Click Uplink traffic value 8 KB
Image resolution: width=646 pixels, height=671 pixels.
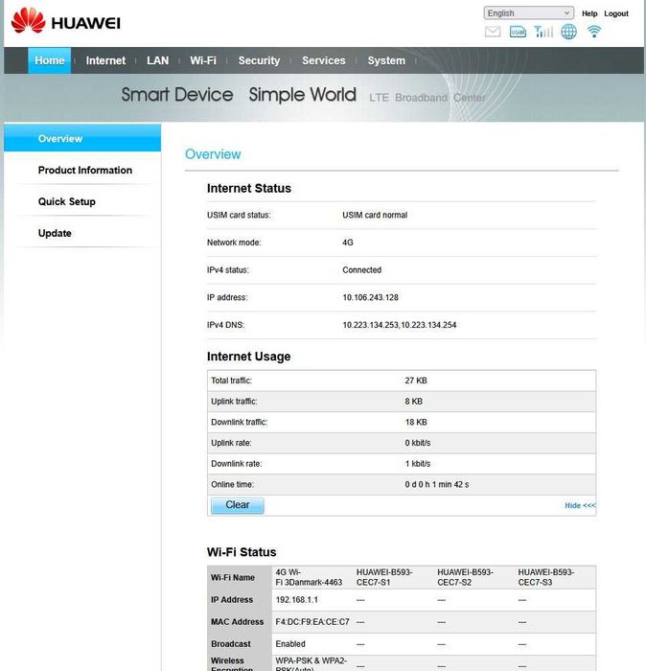coord(414,402)
